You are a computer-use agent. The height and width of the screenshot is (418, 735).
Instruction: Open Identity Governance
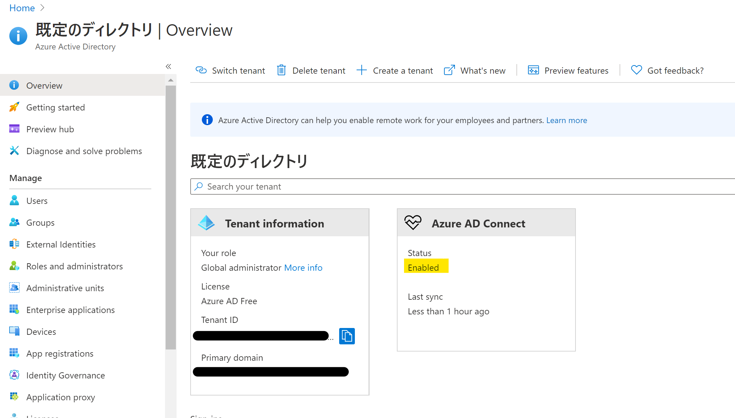[x=65, y=375]
